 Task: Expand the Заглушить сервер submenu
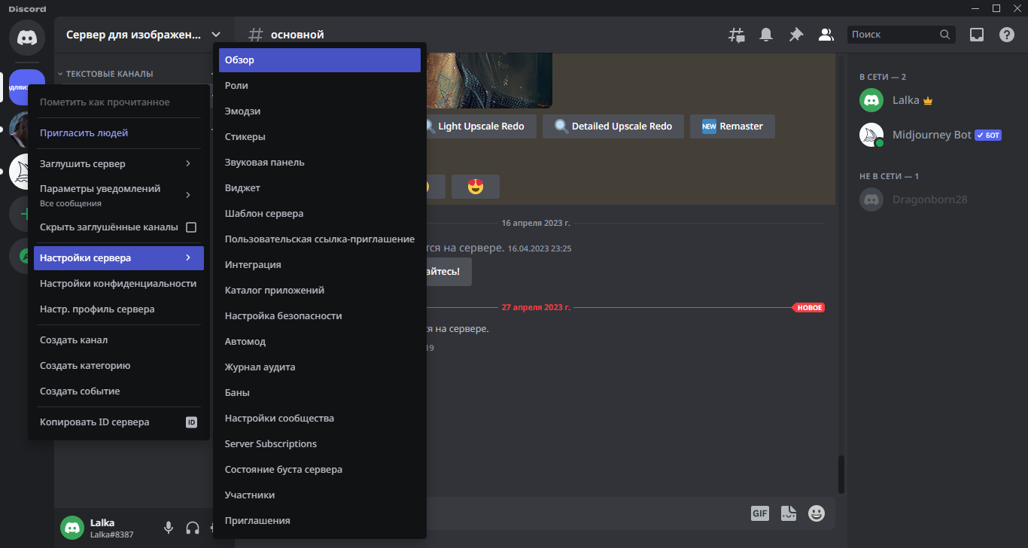118,163
